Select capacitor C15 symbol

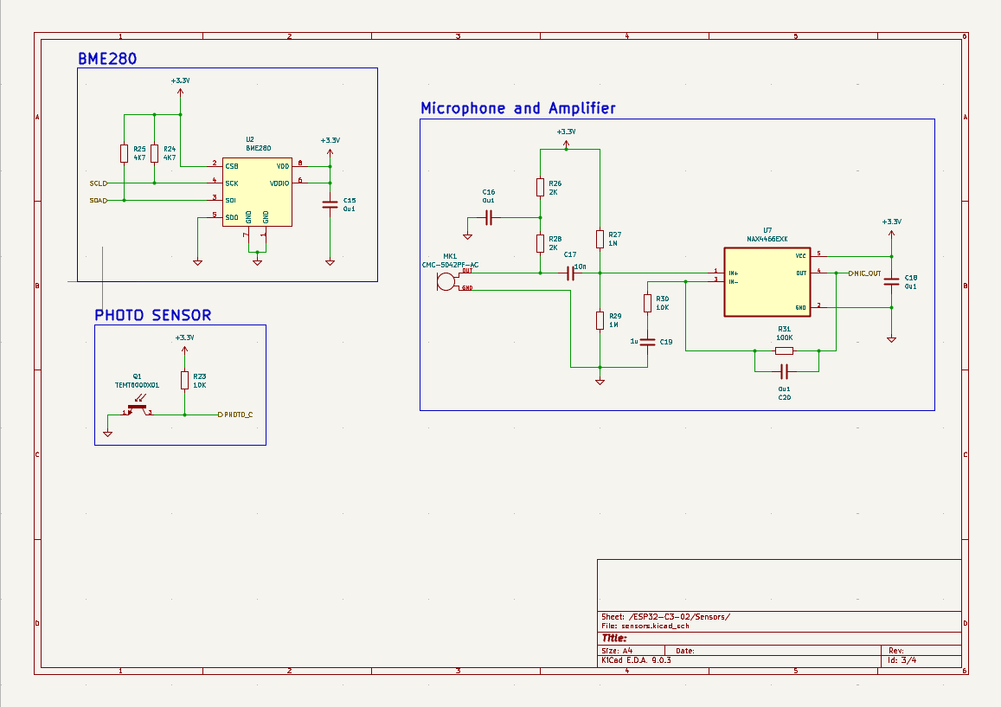[330, 204]
